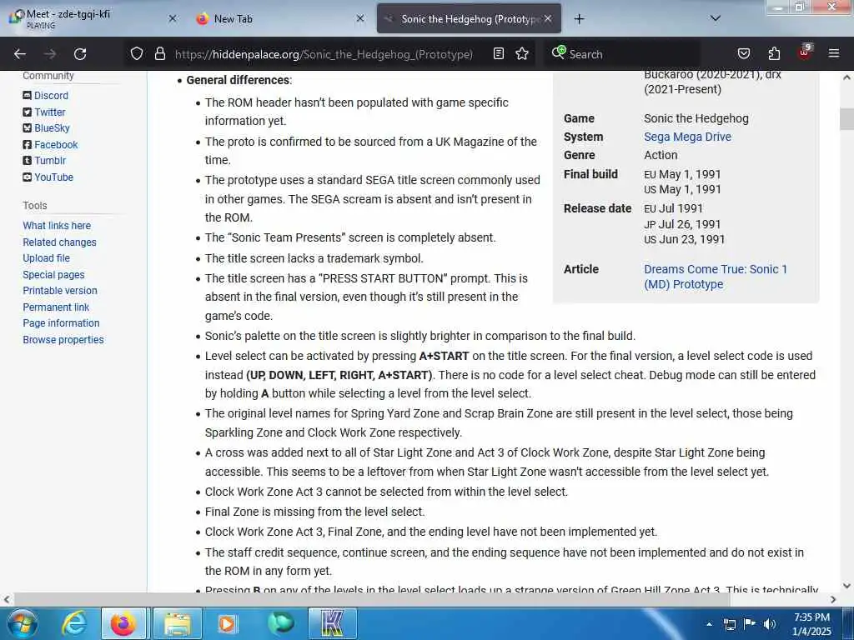Screen dimensions: 854x640
Task: Click the horizontal scrollbar thumb
Action: click(372, 600)
